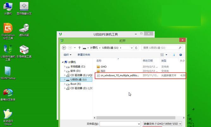Minimize the U启动PE装机工具 window

136,34
